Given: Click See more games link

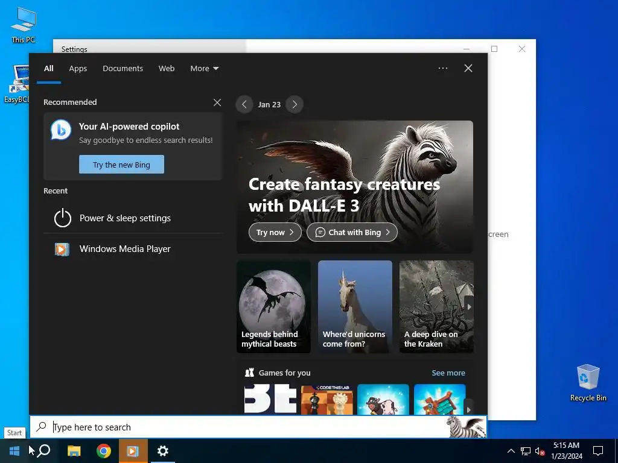Looking at the screenshot, I should tap(448, 373).
